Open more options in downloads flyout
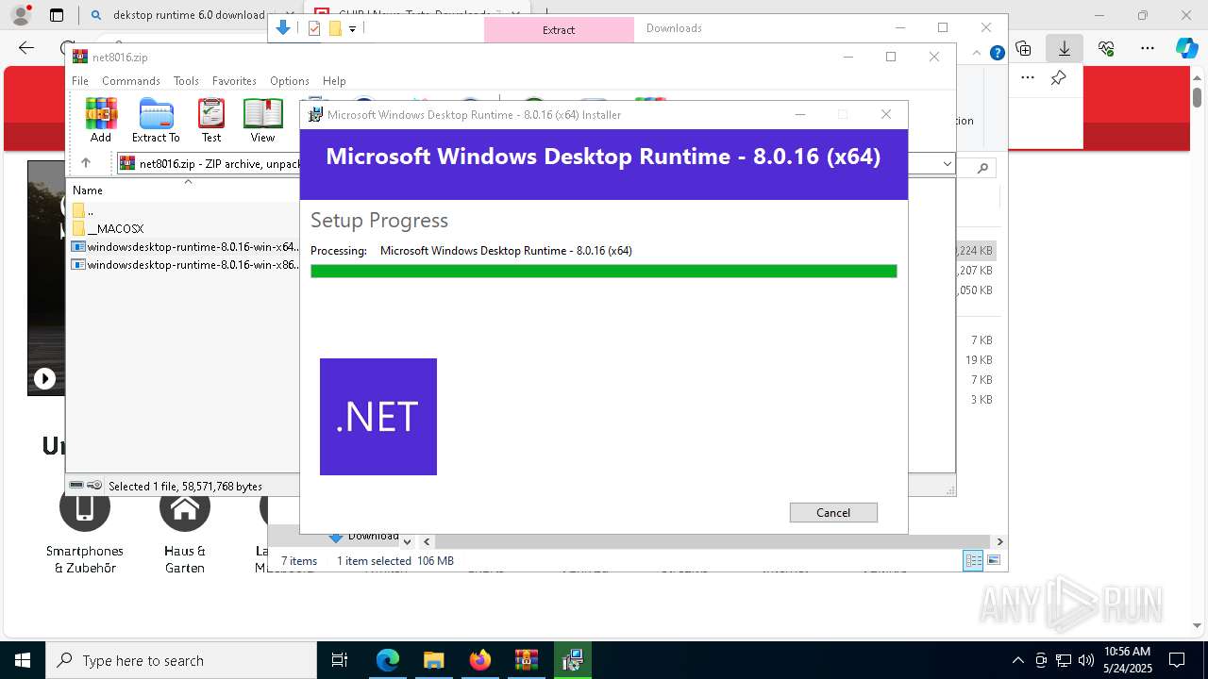The height and width of the screenshot is (679, 1208). coord(1028,78)
